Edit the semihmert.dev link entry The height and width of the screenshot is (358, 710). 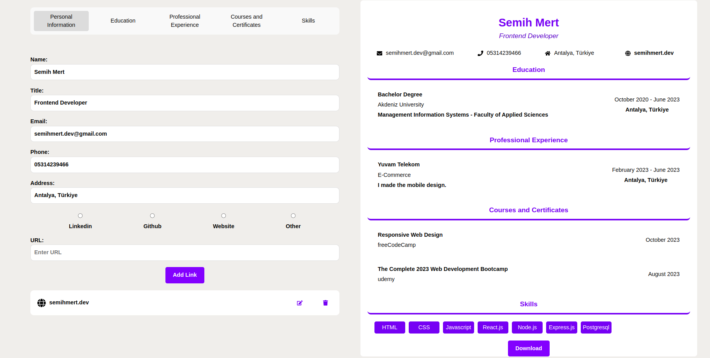(300, 303)
